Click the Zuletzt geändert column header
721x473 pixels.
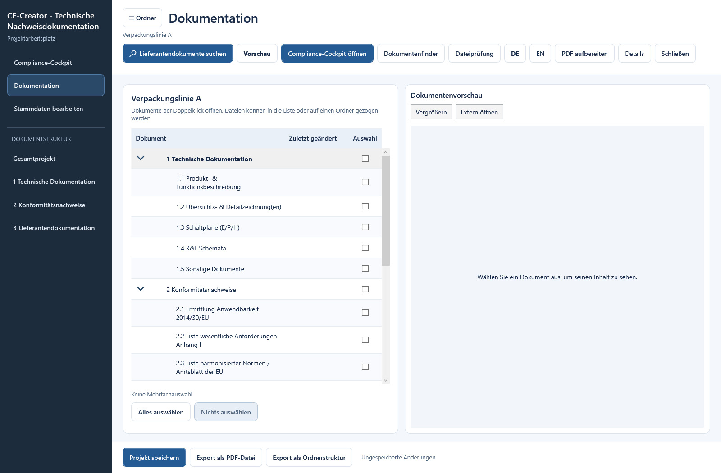click(x=313, y=138)
